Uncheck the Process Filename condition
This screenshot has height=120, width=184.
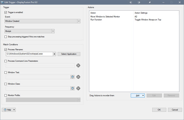tap(5, 50)
